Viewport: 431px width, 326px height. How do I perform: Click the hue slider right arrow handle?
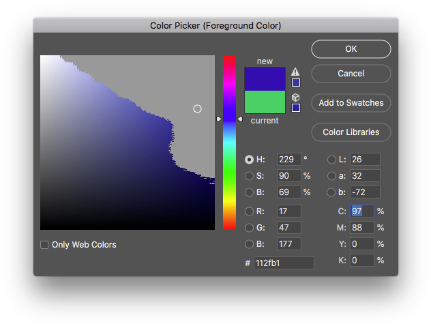click(x=240, y=119)
